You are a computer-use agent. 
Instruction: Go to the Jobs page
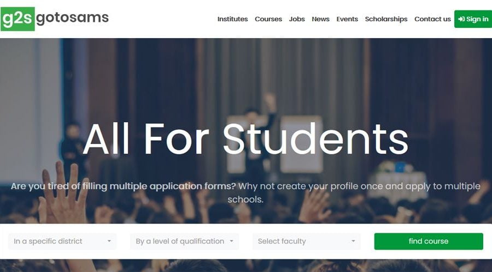(297, 19)
